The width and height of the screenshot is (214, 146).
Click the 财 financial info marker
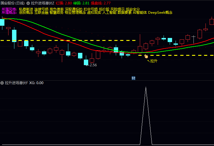133,78
